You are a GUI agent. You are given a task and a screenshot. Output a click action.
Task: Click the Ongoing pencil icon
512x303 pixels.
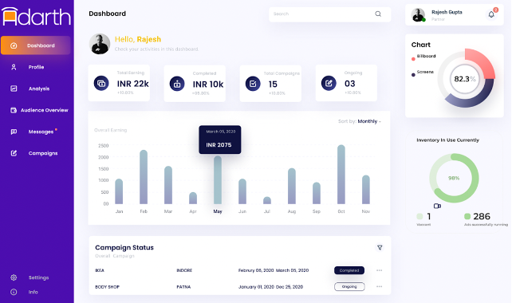pyautogui.click(x=329, y=83)
